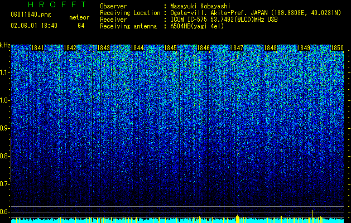Viewport: 351px width, 223px height.
Task: Click the 0.7 kHz axis label
Action: click(x=4, y=184)
